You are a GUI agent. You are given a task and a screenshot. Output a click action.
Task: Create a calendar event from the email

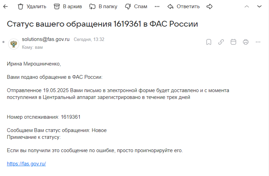tap(233, 42)
